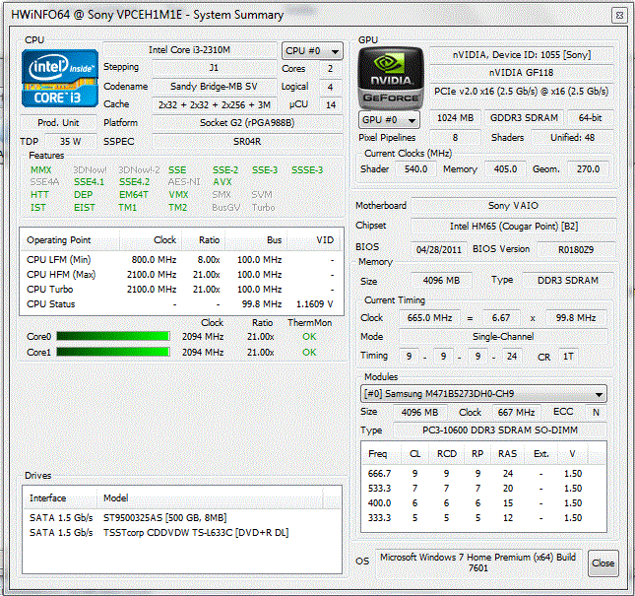Viewport: 635px width, 596px height.
Task: Click the Sandy Bridge-MB SV codename field
Action: (214, 87)
